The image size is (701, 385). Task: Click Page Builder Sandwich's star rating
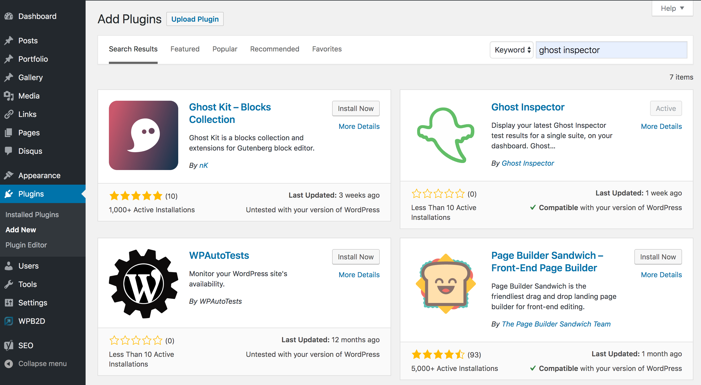tap(438, 354)
